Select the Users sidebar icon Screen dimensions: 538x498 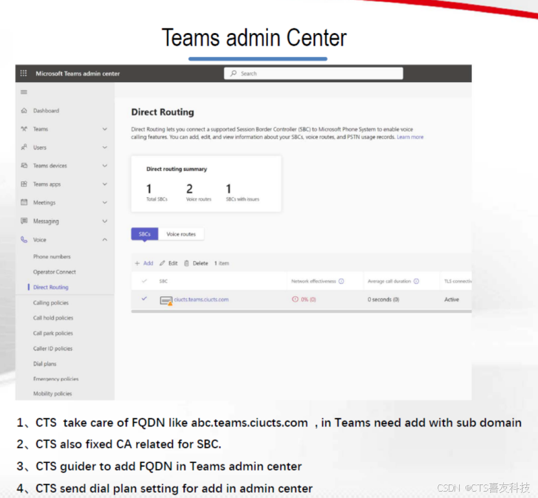(25, 147)
